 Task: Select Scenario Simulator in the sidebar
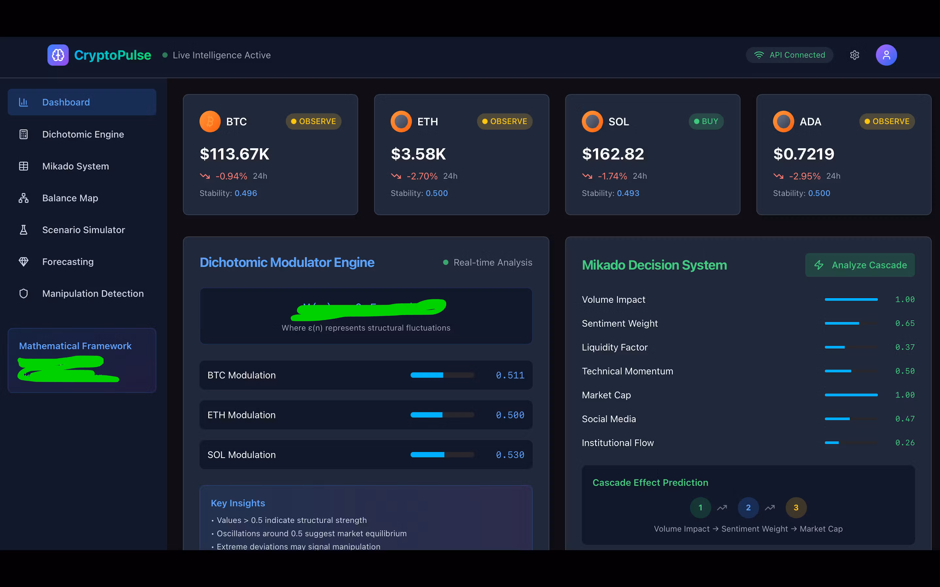click(x=82, y=230)
